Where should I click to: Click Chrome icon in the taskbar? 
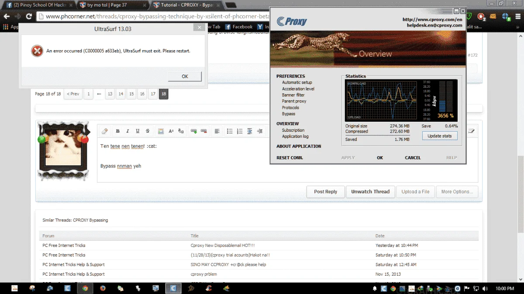tap(85, 288)
